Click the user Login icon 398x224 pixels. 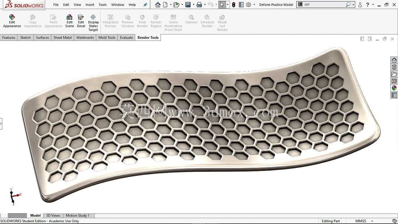click(360, 5)
